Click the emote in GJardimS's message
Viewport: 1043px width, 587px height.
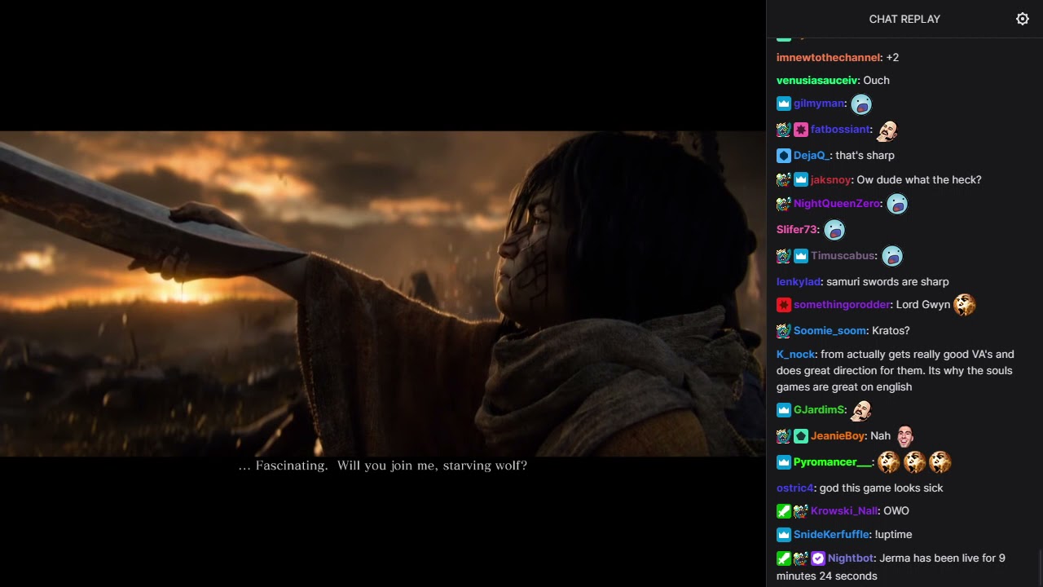(x=861, y=410)
